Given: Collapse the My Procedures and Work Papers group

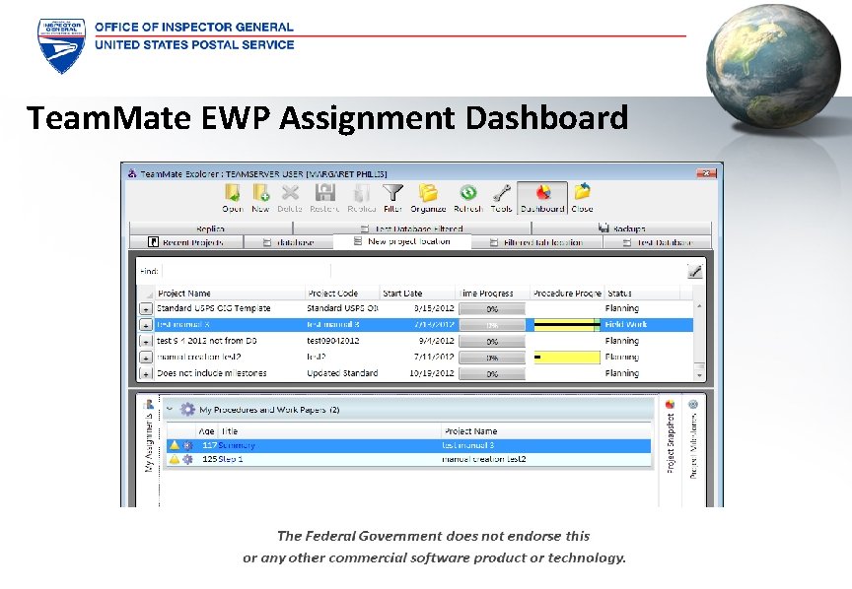Looking at the screenshot, I should click(169, 409).
